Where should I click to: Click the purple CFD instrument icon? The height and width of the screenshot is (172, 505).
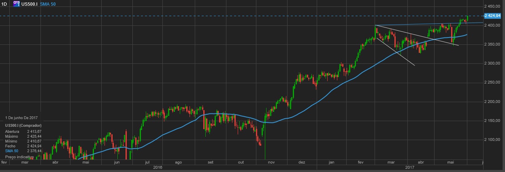click(16, 3)
